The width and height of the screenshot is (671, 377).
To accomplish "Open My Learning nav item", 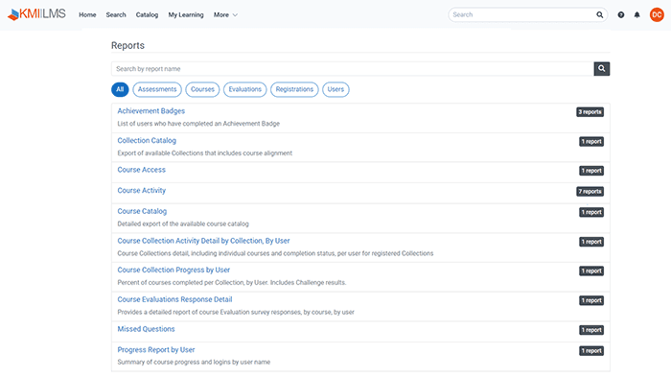I will [x=186, y=15].
